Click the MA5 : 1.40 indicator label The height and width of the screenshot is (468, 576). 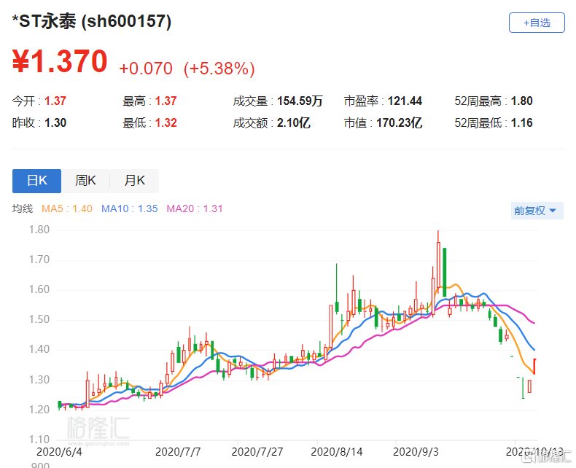[67, 208]
